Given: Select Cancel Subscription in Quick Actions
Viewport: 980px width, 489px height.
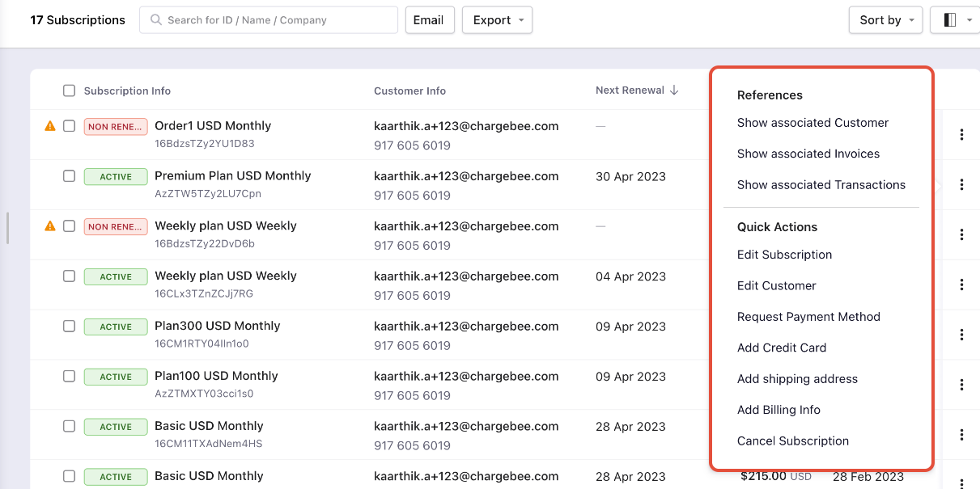Looking at the screenshot, I should point(792,441).
